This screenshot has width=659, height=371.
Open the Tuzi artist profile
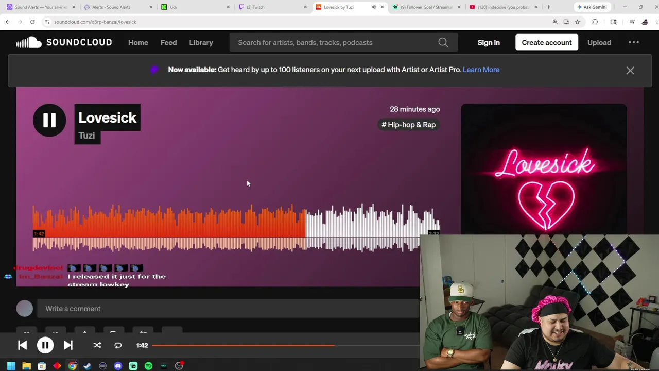[x=86, y=136]
